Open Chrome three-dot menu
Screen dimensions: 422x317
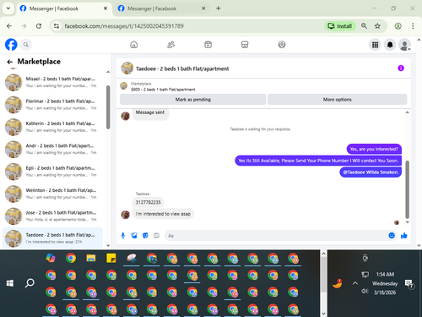pyautogui.click(x=413, y=26)
